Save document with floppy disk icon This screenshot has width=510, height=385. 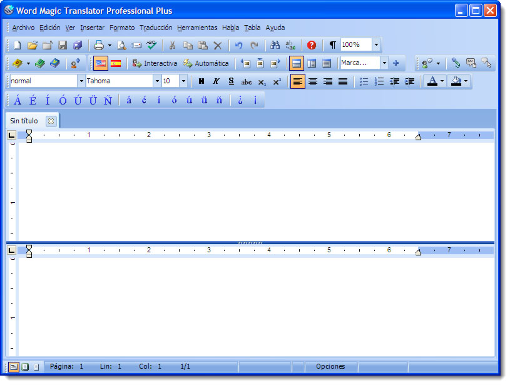(x=63, y=45)
